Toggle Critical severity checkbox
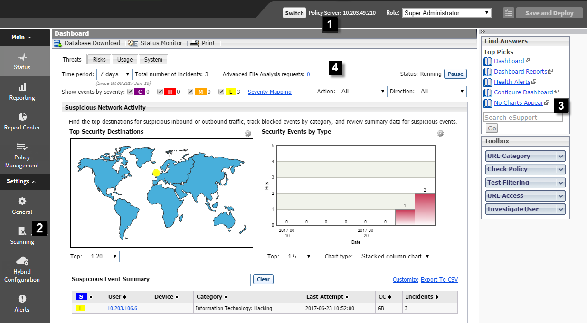Viewport: 587px width, 323px height. point(130,92)
